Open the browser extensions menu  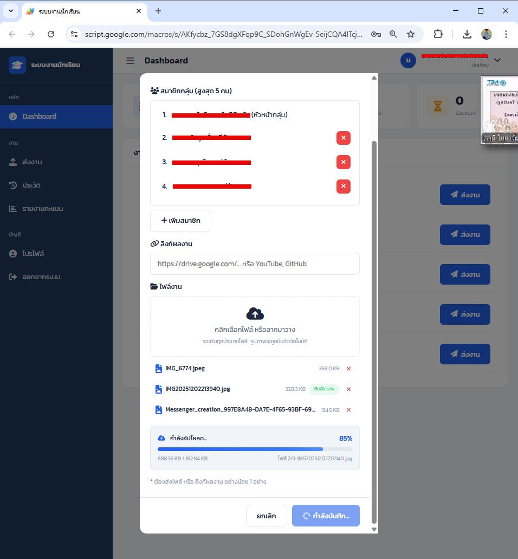coord(438,34)
